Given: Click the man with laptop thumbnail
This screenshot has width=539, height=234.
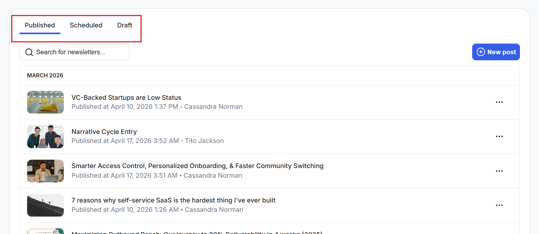Looking at the screenshot, I should coord(45,171).
